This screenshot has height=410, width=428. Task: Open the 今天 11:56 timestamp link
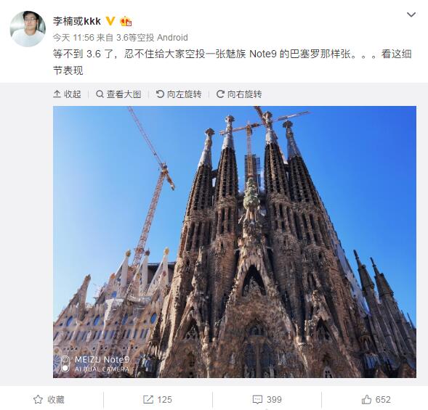tap(73, 37)
